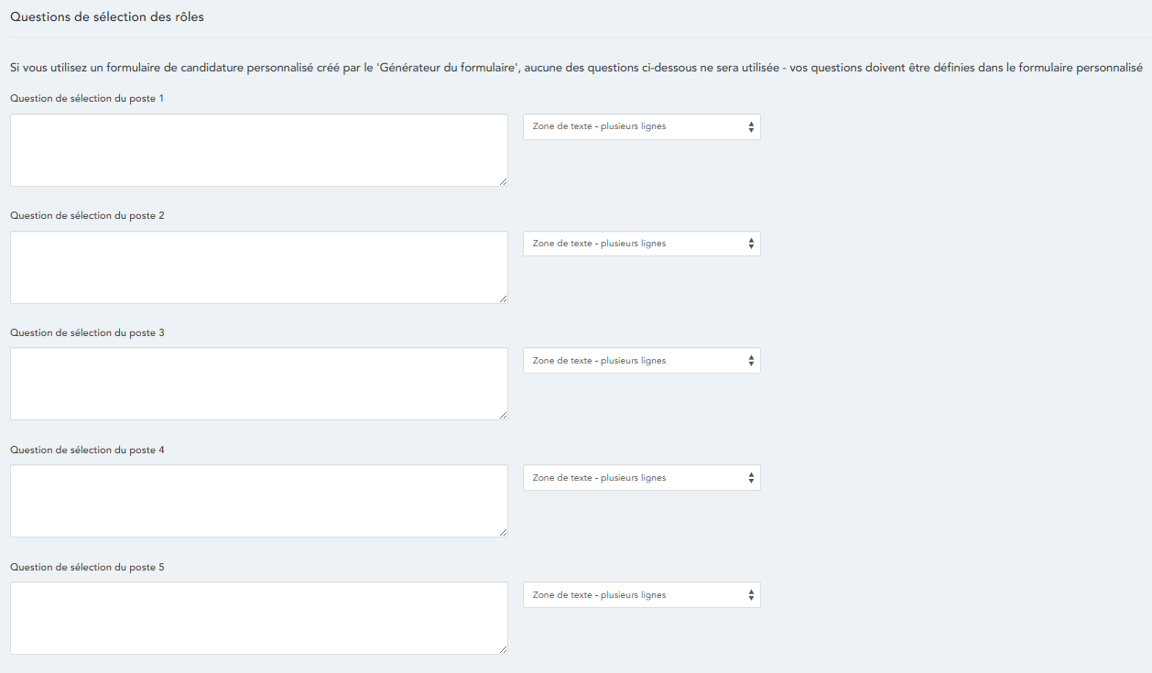Click the 'Question de sélection du poste 5' label
Viewport: 1152px width, 673px height.
point(87,567)
